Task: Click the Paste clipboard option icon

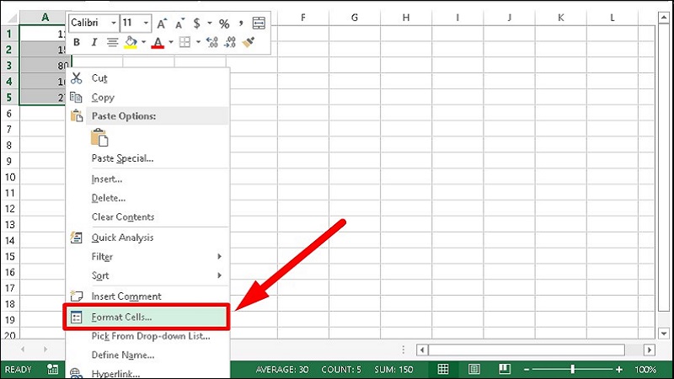Action: click(99, 137)
